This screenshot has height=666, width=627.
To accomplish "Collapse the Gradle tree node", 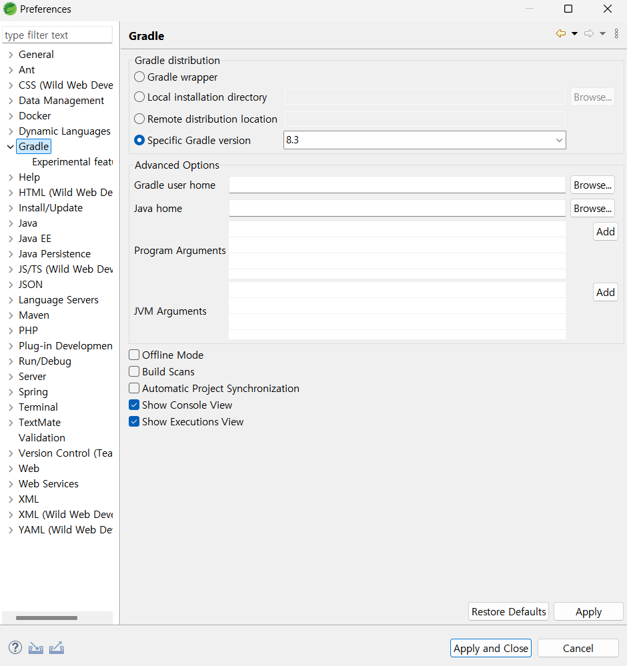I will (x=11, y=147).
